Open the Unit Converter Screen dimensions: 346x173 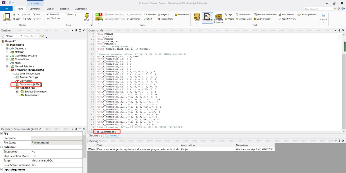[262, 19]
